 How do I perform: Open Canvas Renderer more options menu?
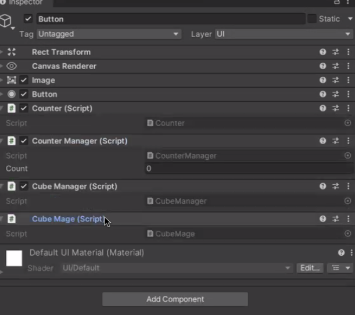[348, 66]
